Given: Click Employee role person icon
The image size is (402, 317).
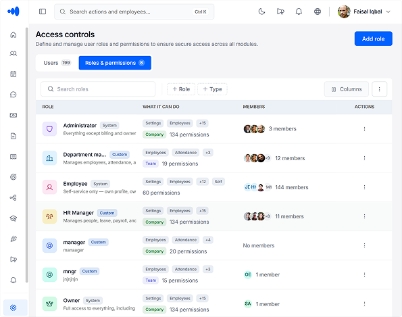Looking at the screenshot, I should pos(49,187).
